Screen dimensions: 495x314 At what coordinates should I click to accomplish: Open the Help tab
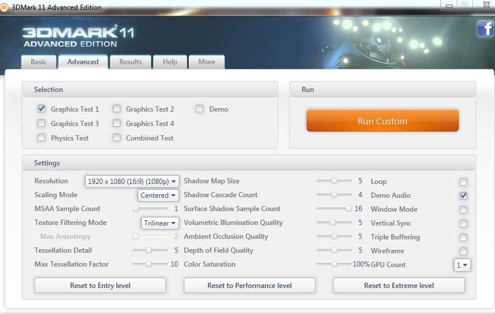coord(170,62)
